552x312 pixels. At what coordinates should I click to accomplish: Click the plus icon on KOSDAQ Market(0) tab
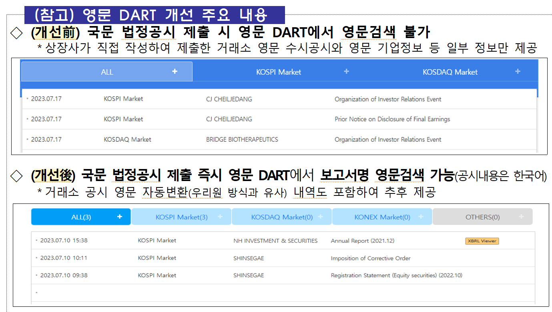point(320,216)
